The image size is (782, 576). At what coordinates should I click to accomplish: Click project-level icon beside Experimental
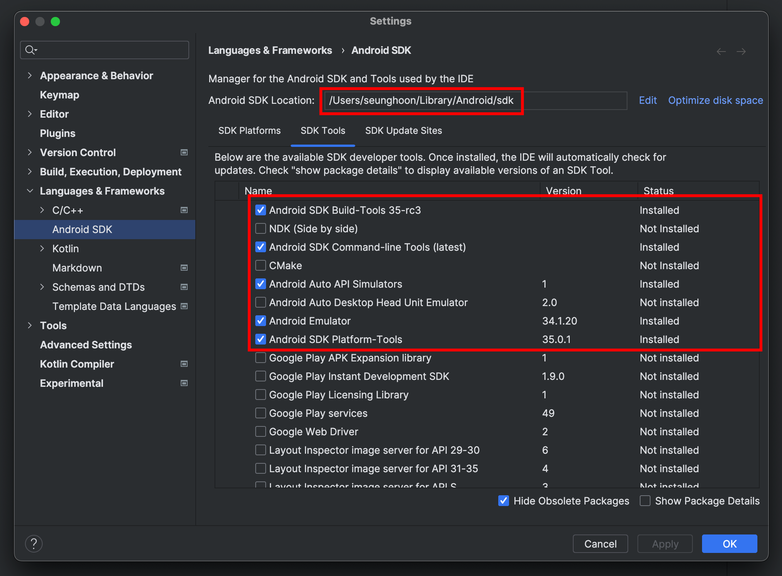184,383
